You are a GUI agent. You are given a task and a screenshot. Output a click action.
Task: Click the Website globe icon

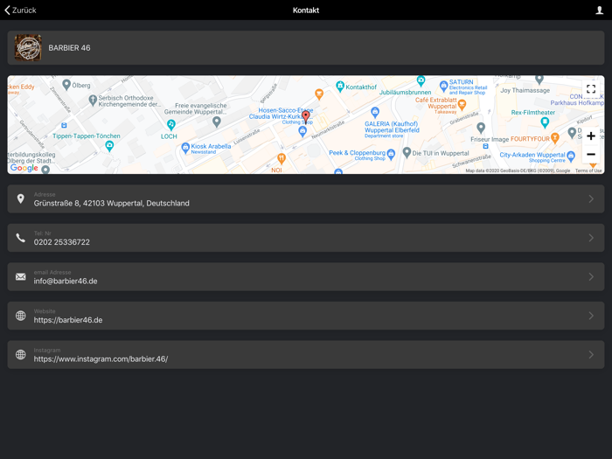click(x=21, y=316)
